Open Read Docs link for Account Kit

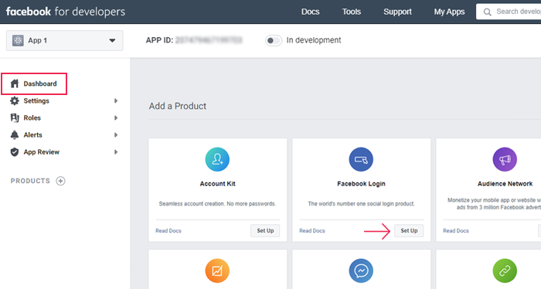coord(168,231)
